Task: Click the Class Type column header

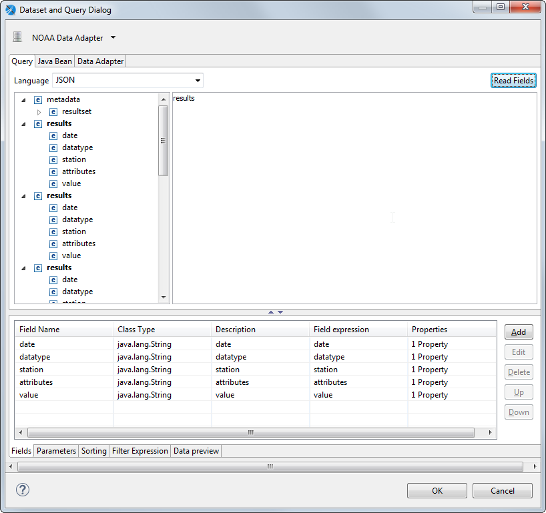Action: coord(162,330)
